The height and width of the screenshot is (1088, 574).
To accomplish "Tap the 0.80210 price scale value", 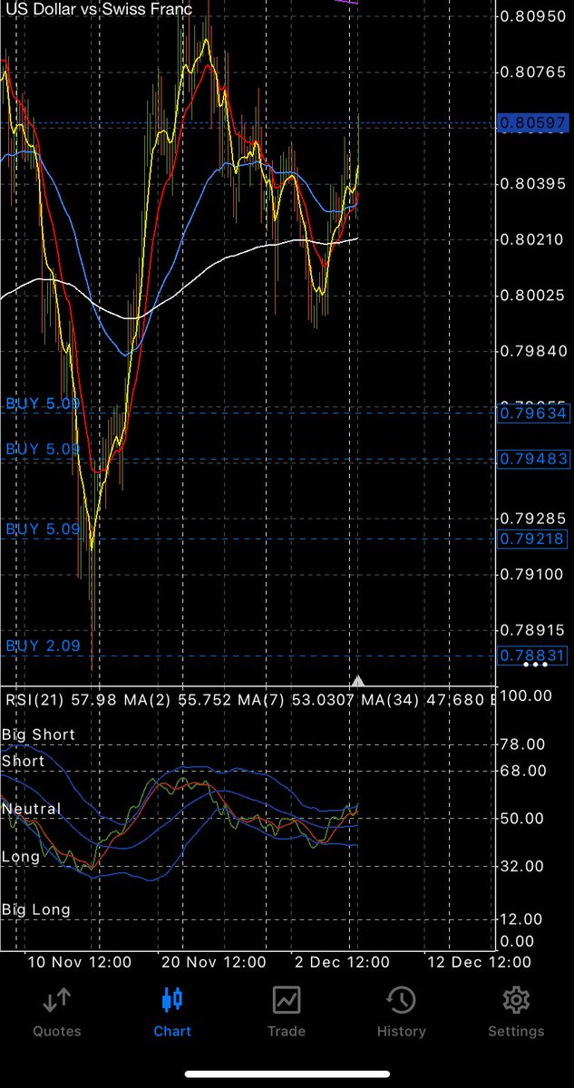I will [533, 239].
